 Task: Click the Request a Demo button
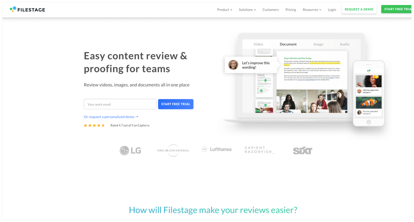(x=359, y=9)
